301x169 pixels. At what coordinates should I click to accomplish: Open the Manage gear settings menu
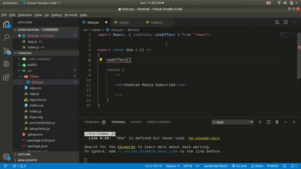[6, 157]
